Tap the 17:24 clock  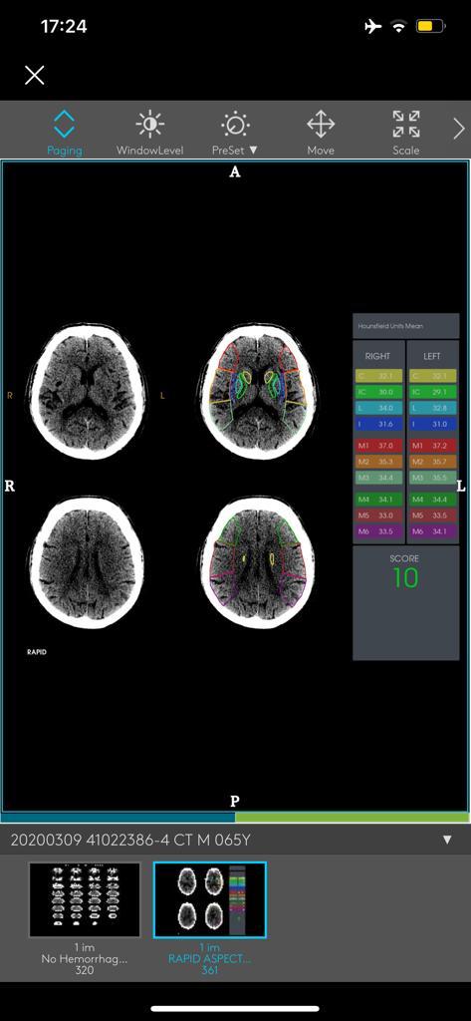tap(64, 27)
